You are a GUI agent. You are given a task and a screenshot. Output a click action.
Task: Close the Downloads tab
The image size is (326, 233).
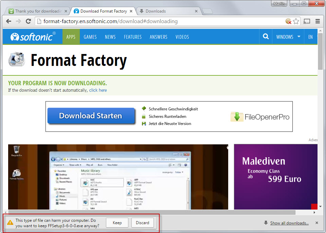[x=196, y=11]
